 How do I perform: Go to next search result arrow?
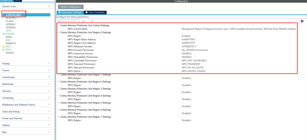click(x=92, y=21)
